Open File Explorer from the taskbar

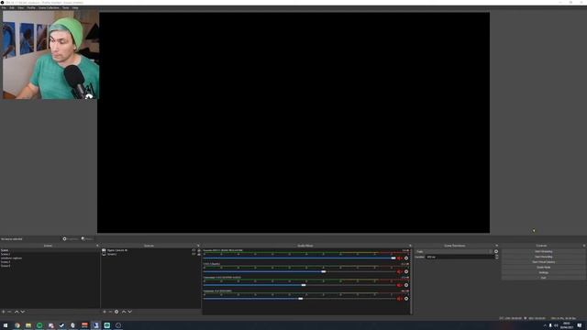[28, 325]
